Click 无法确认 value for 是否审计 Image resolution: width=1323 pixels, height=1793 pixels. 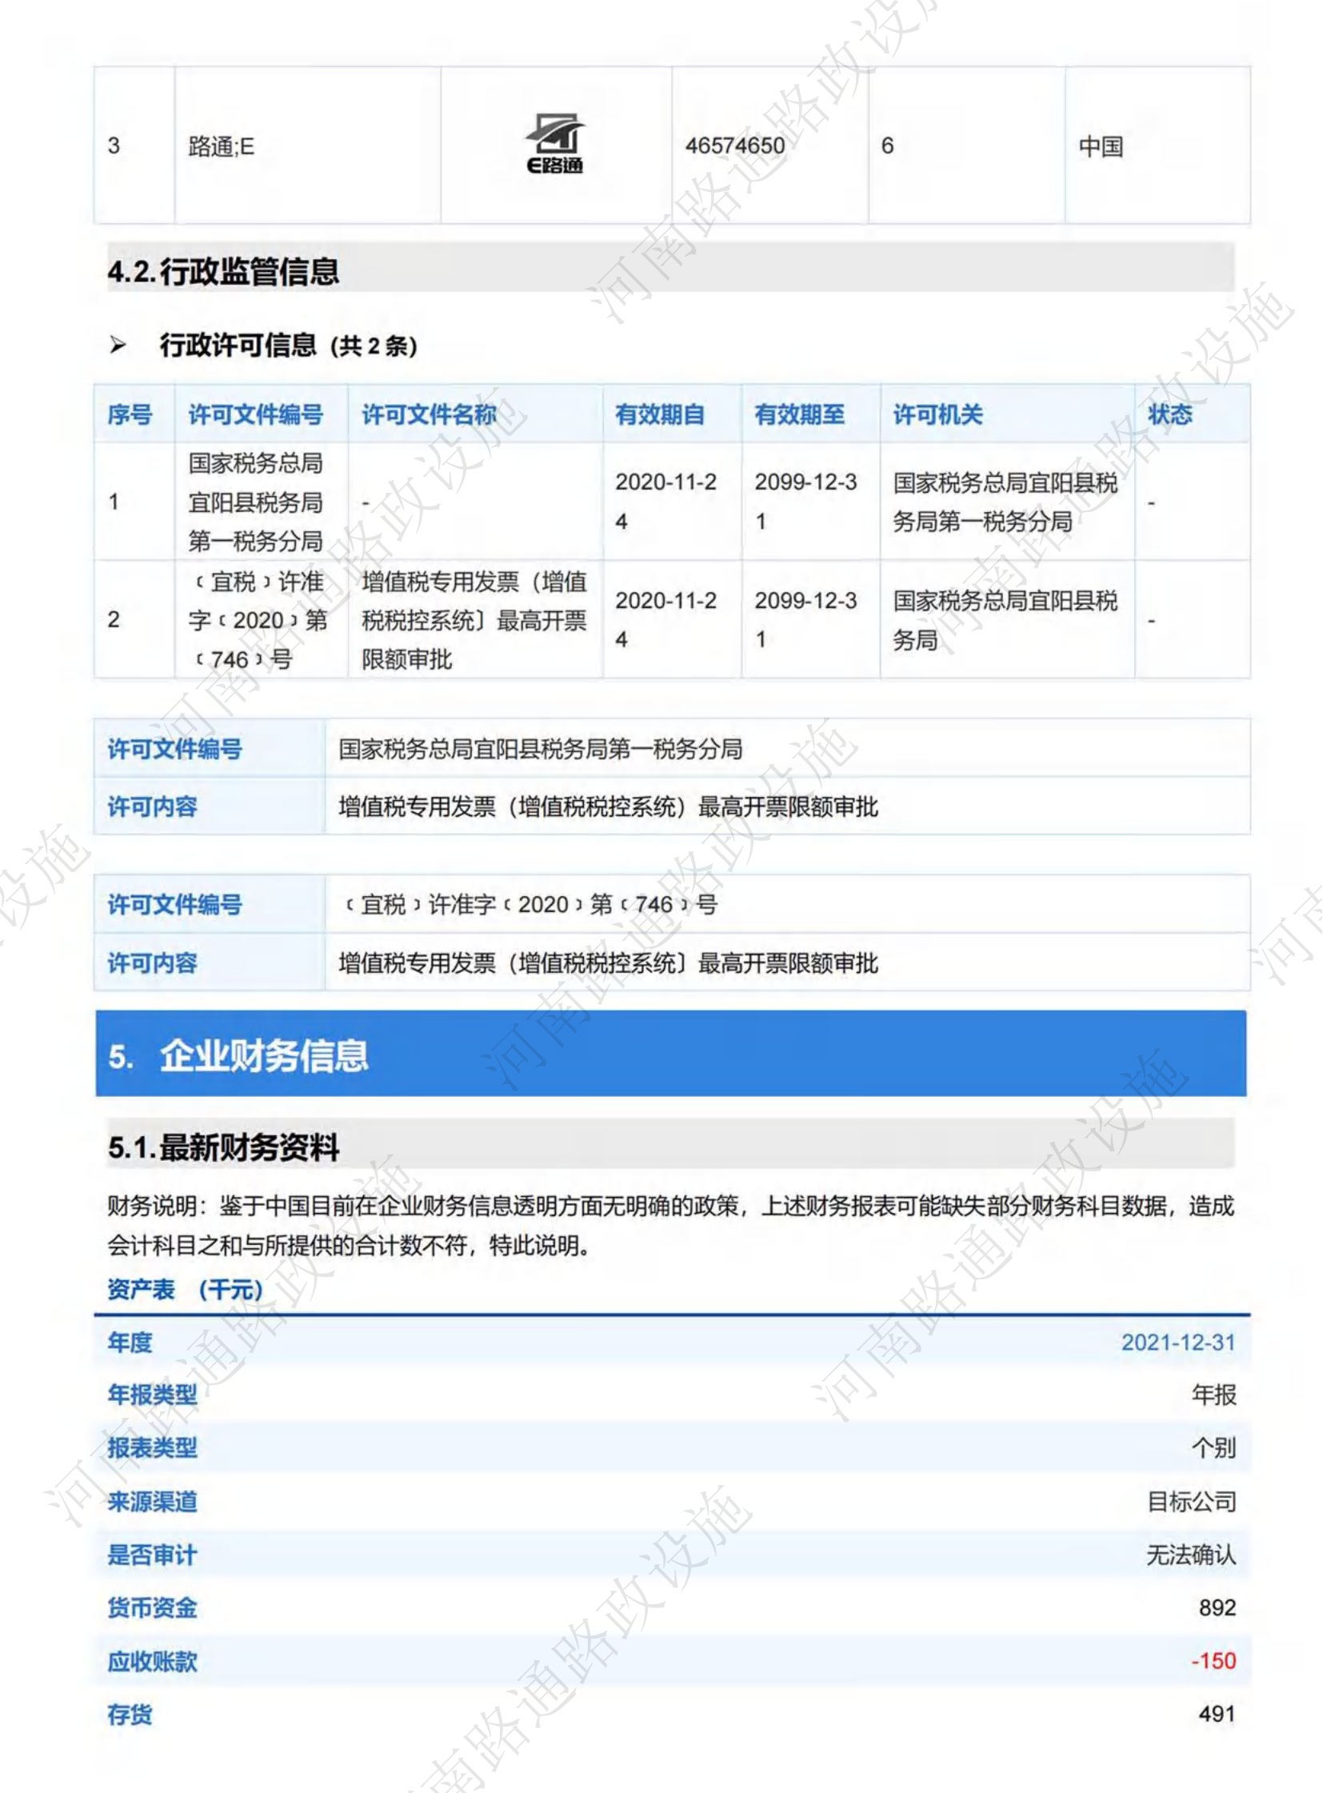(x=1191, y=1555)
